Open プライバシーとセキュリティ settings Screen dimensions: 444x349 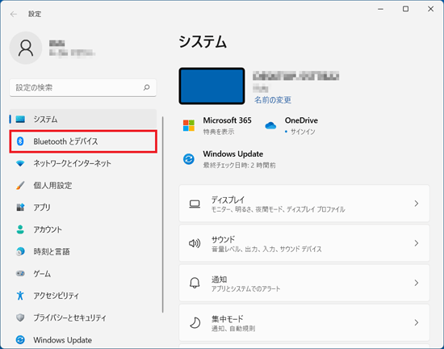tap(83, 317)
